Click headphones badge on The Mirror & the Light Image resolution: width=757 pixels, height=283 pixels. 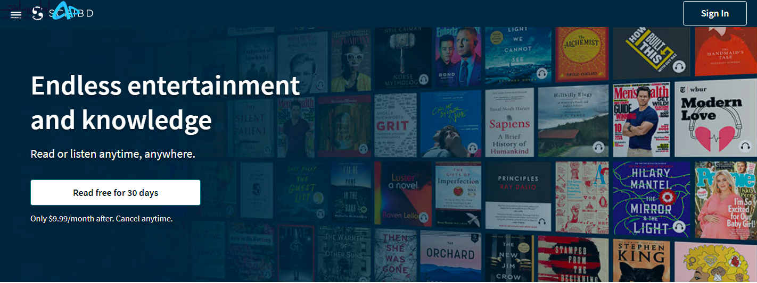click(x=680, y=226)
